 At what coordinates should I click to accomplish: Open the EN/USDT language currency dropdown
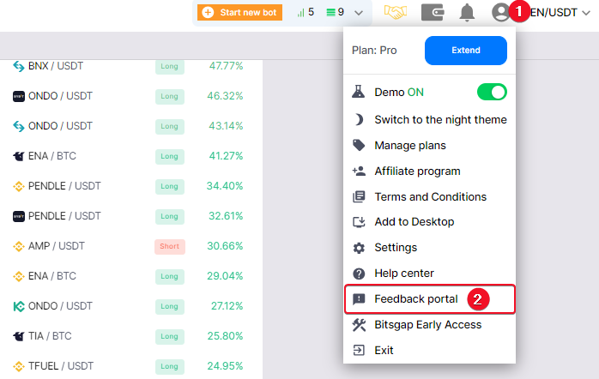[563, 13]
